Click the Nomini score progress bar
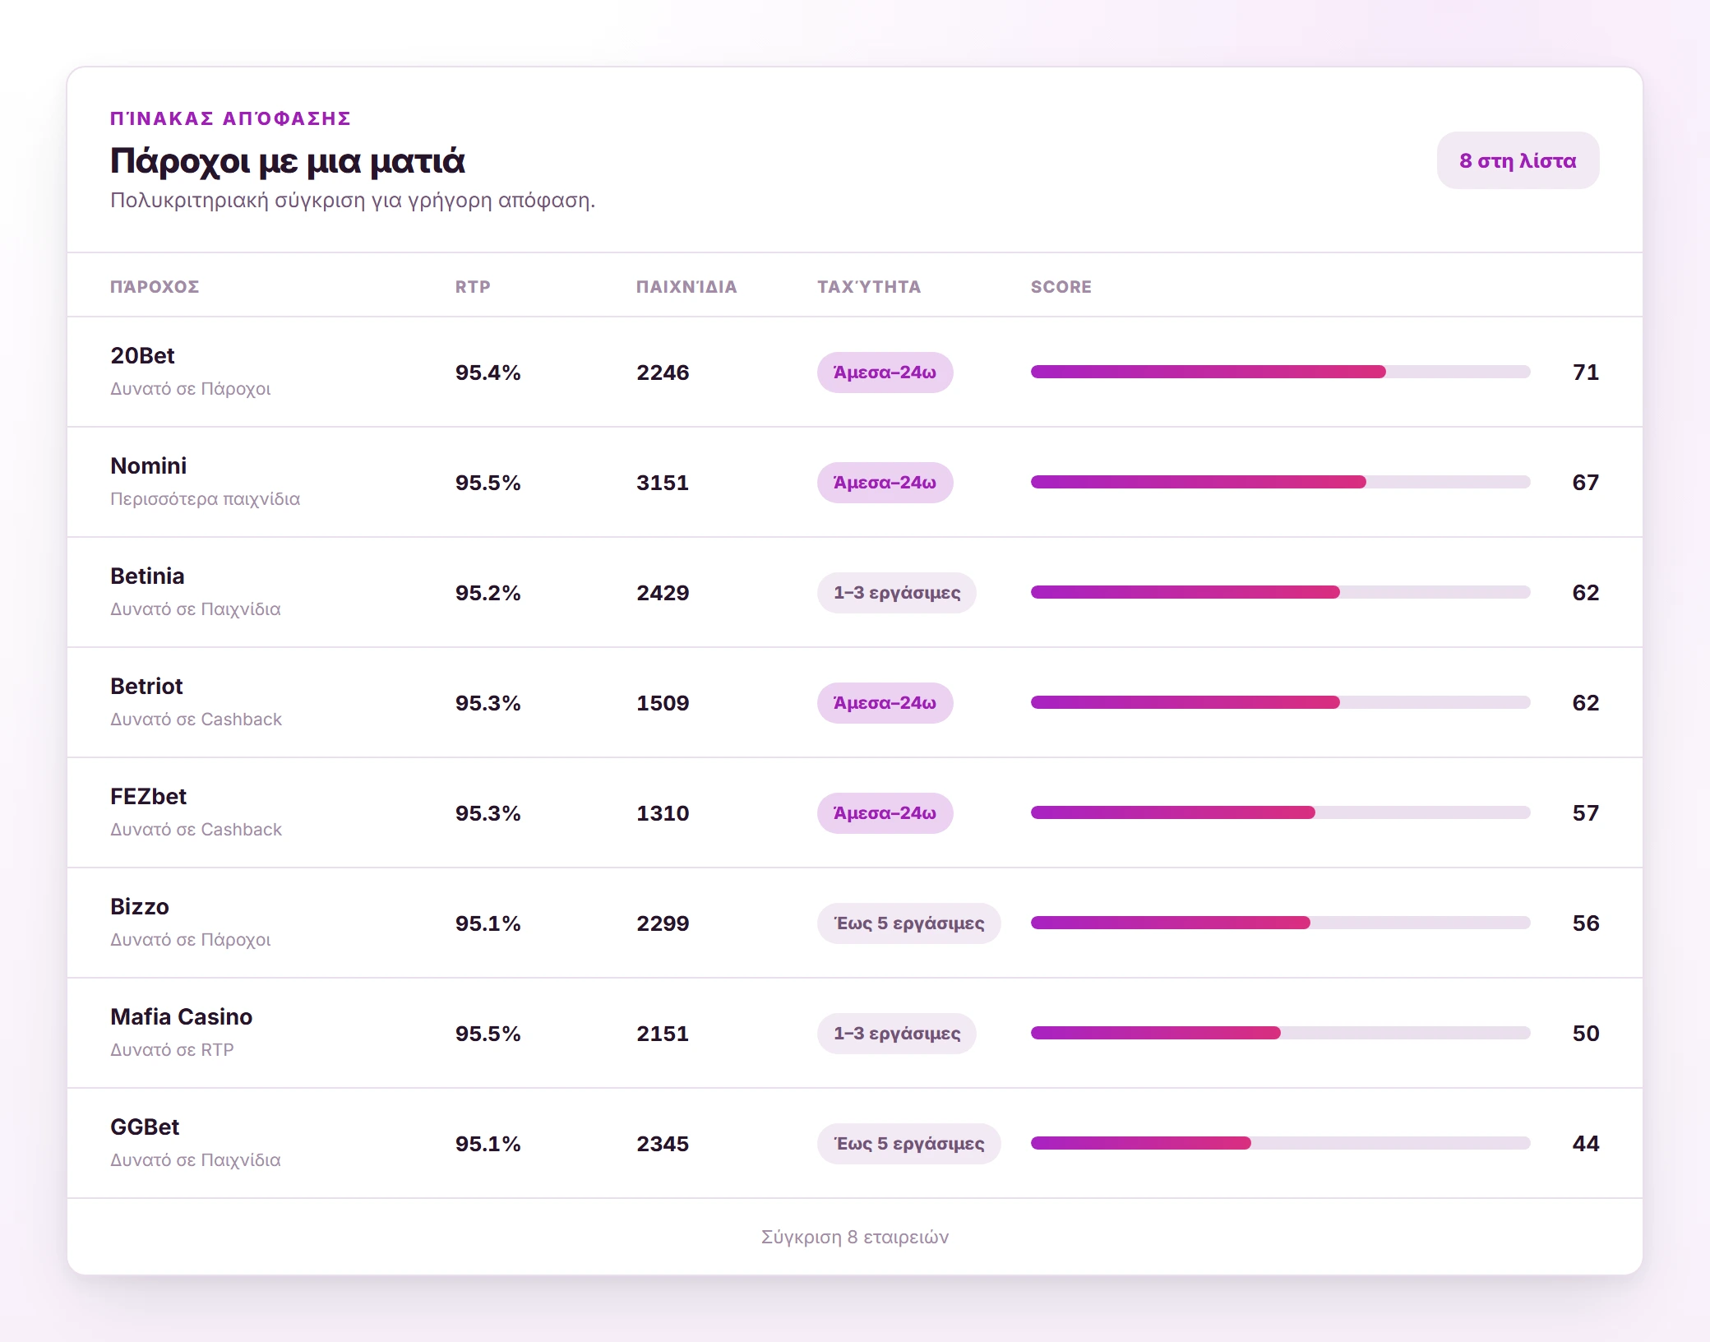1710x1342 pixels. 1280,482
